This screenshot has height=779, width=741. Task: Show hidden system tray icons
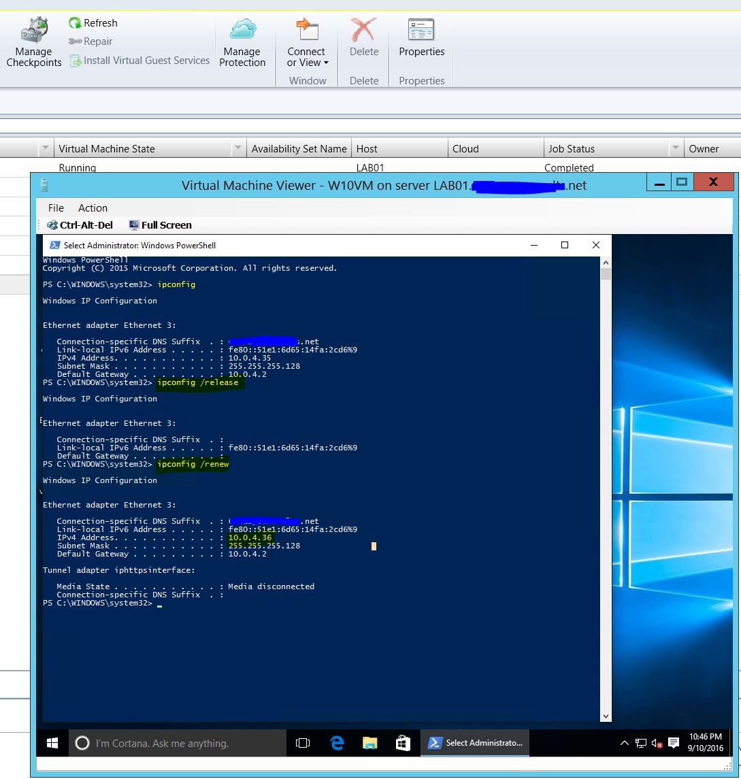[624, 743]
